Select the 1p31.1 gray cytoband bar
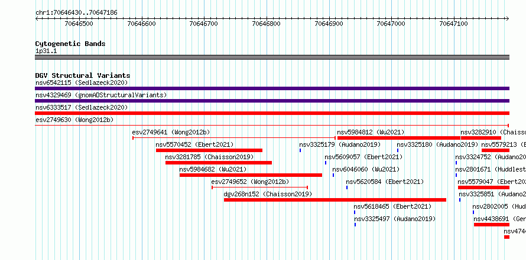526x260 pixels. 272,57
